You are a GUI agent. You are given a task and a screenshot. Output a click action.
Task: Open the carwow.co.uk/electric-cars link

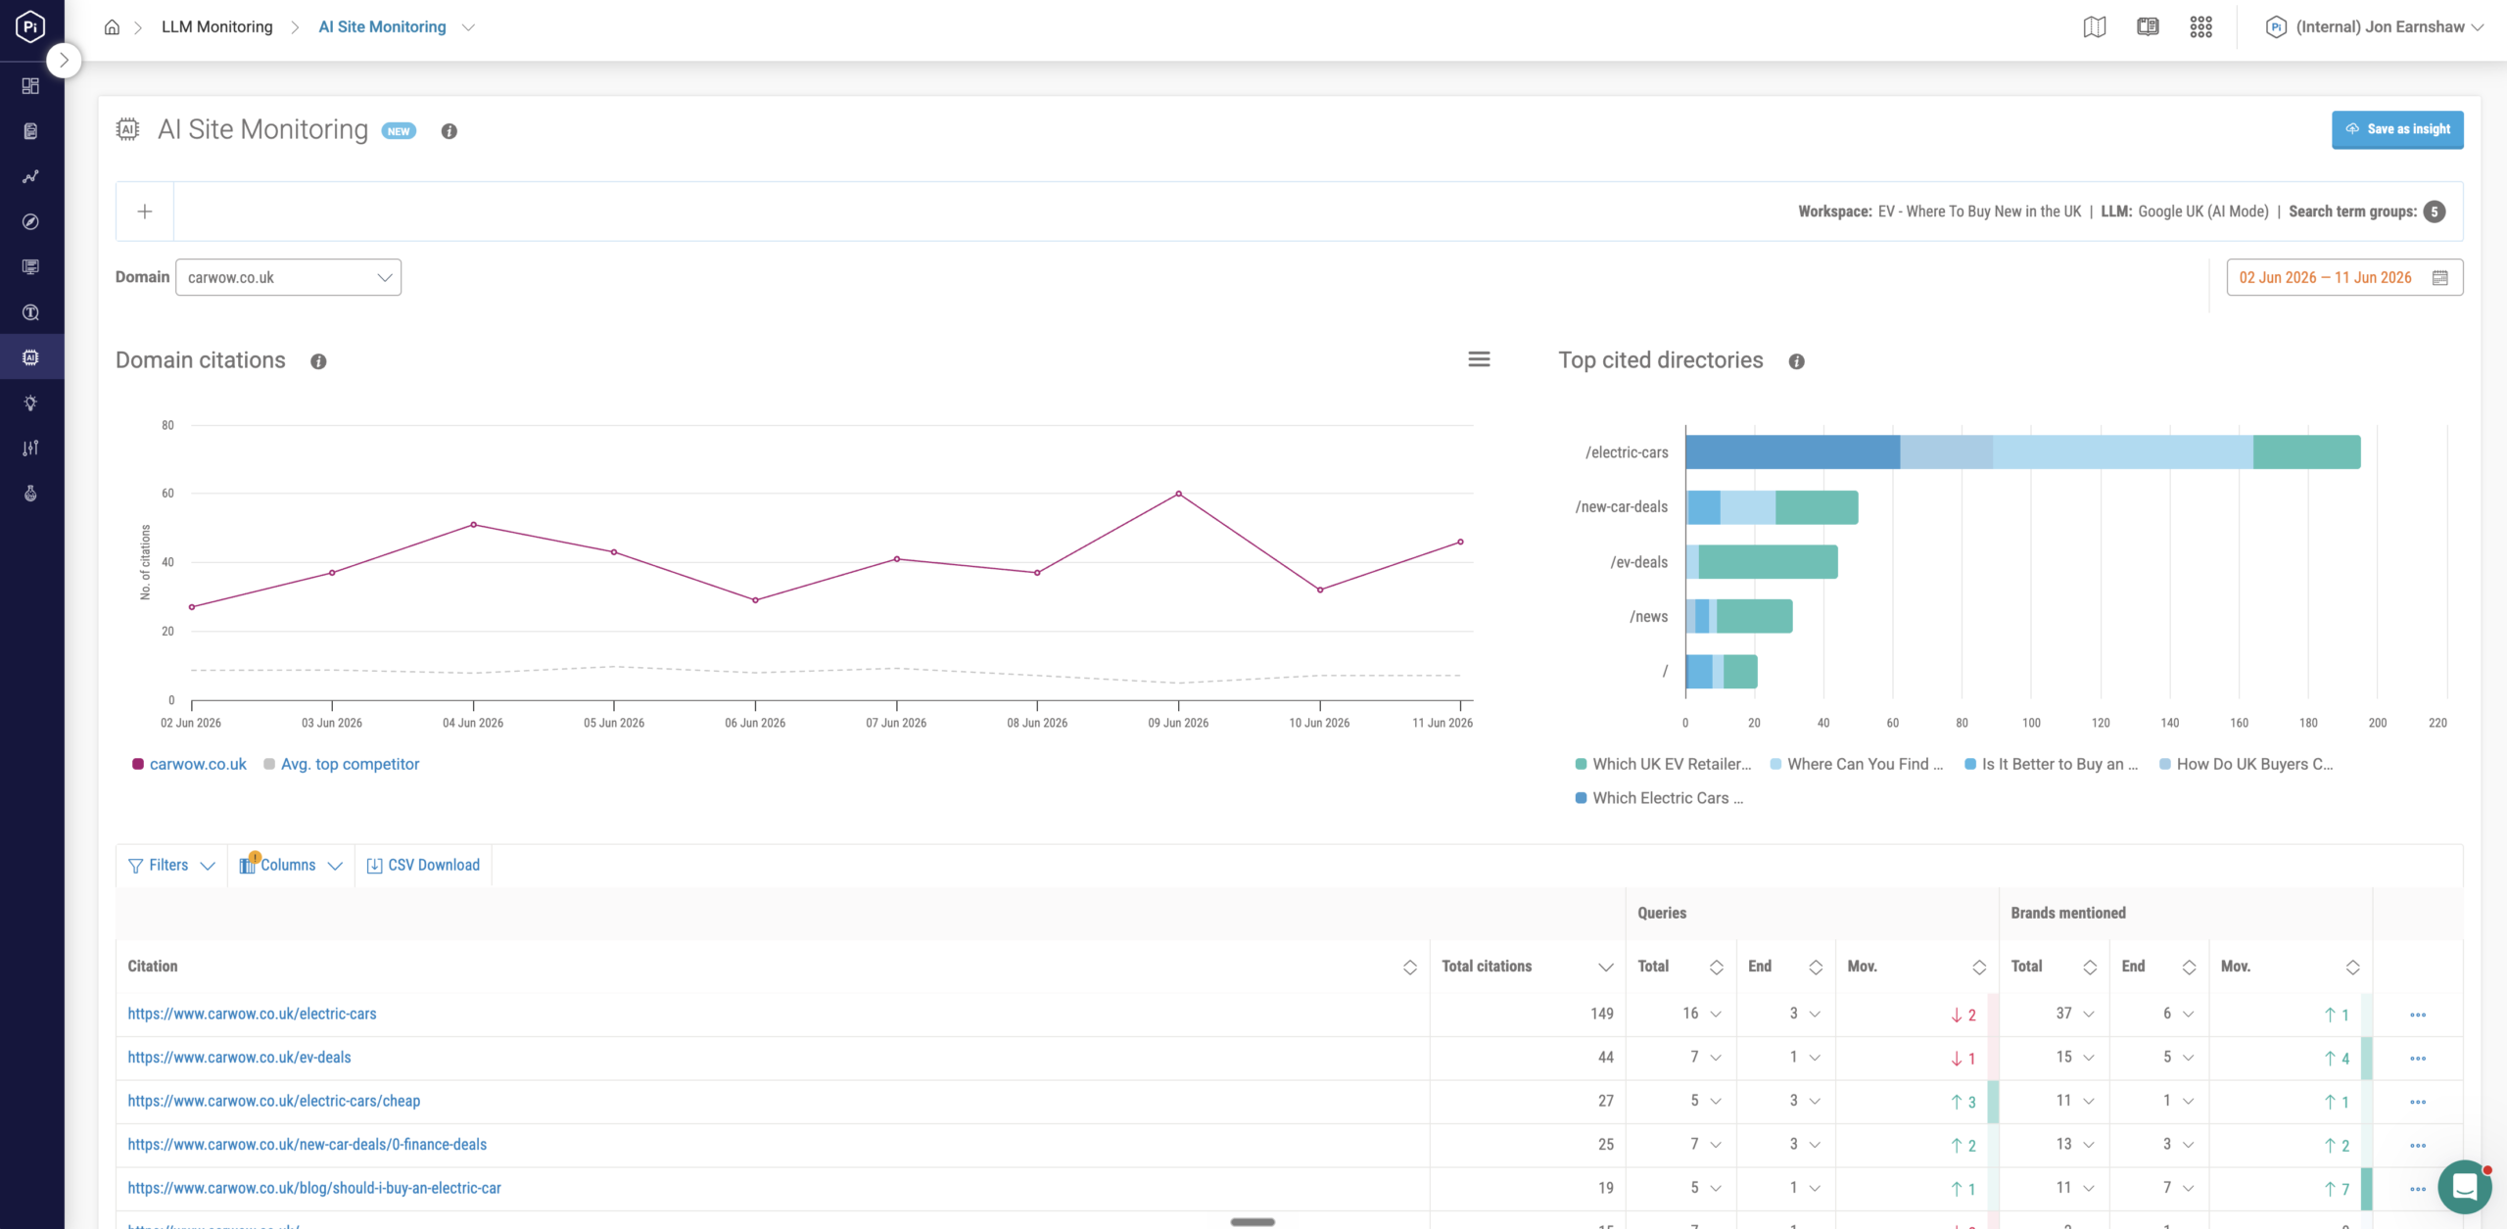pos(252,1014)
